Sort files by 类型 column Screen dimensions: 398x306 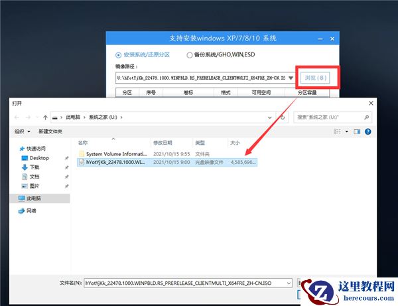(200, 143)
